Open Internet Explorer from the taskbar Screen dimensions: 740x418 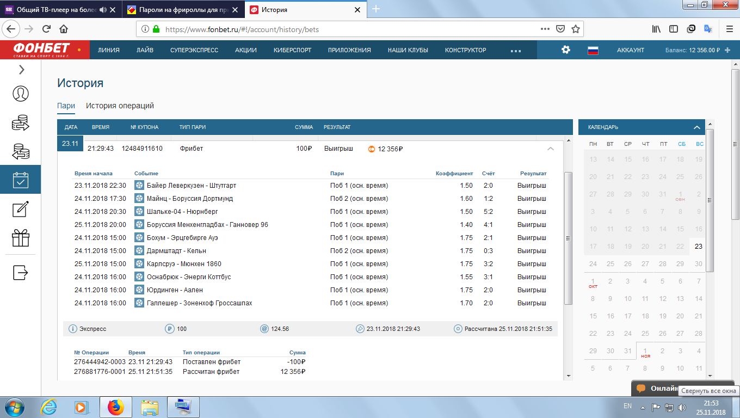tap(50, 407)
